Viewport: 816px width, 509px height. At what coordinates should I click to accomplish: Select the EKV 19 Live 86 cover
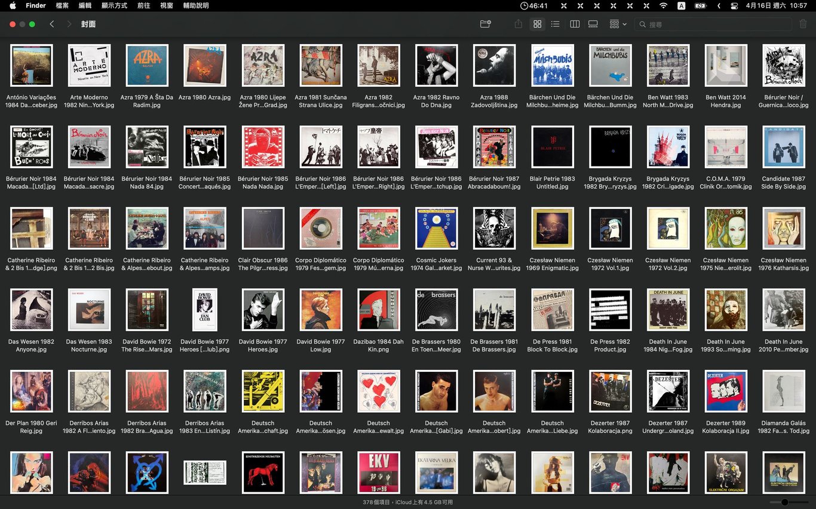379,473
